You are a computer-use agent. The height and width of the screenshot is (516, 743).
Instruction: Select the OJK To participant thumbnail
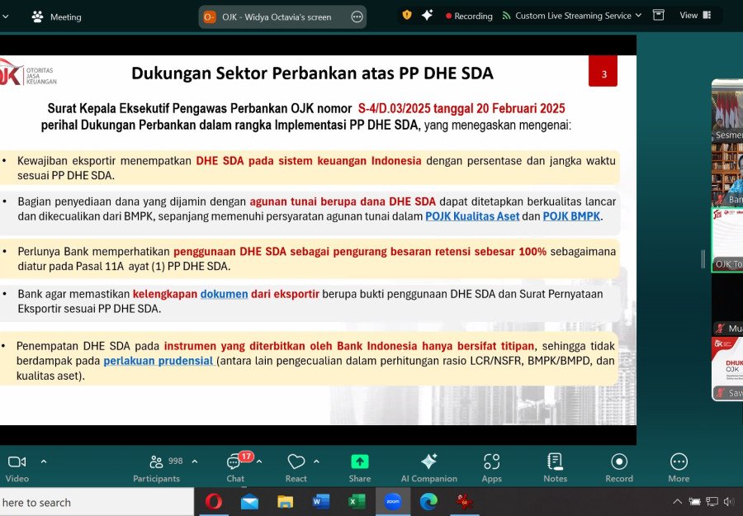coord(727,239)
